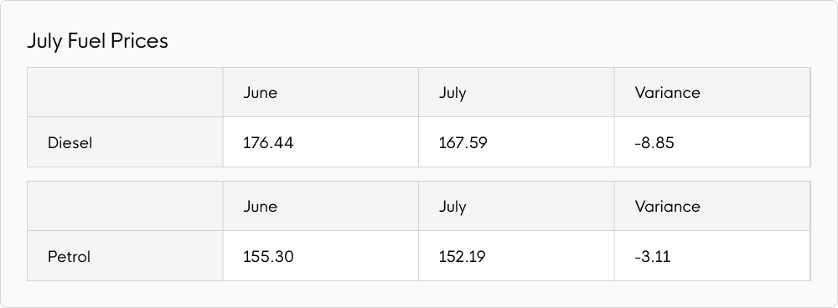
Task: Select June header in Petrol table
Action: coord(261,207)
